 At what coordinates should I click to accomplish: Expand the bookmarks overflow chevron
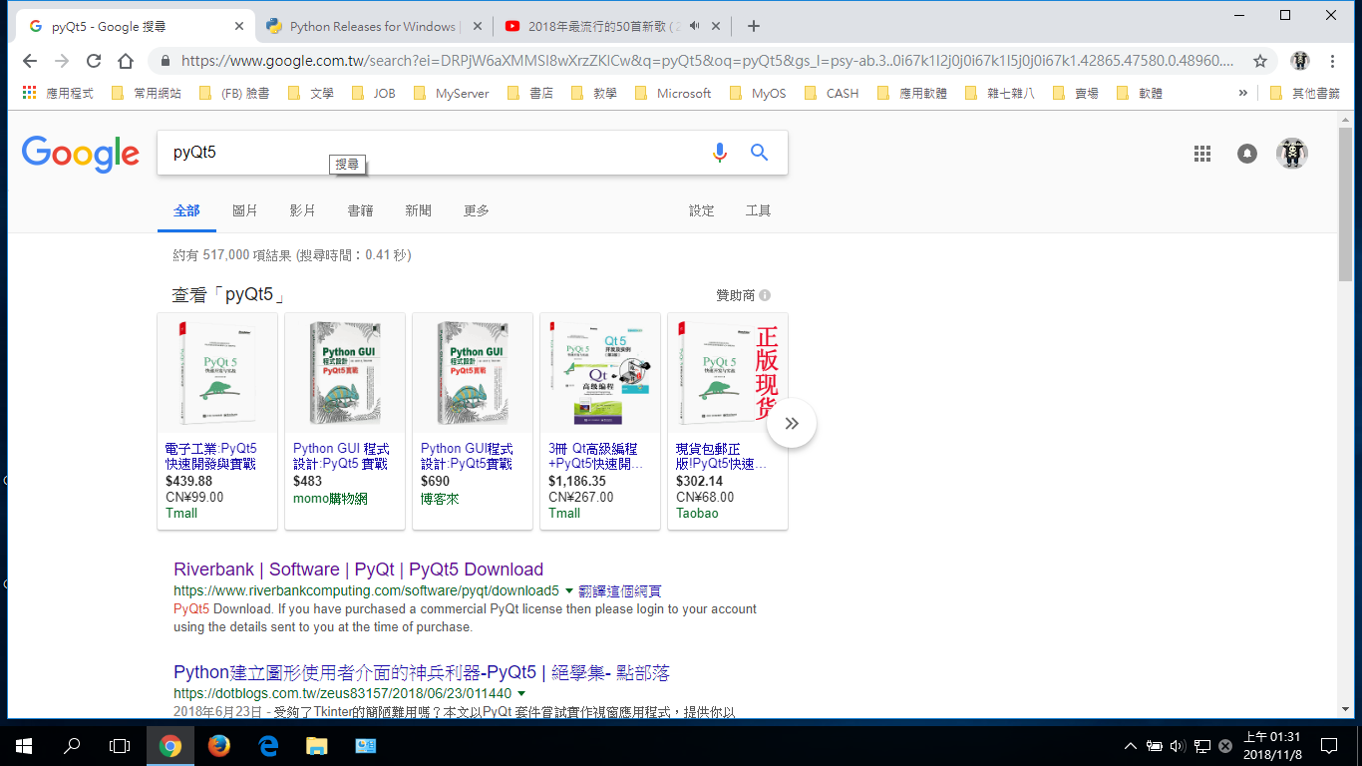[1242, 93]
